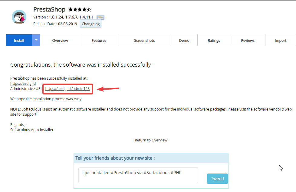Click the PrestaShop title heading
Image resolution: width=296 pixels, height=192 pixels.
point(49,9)
